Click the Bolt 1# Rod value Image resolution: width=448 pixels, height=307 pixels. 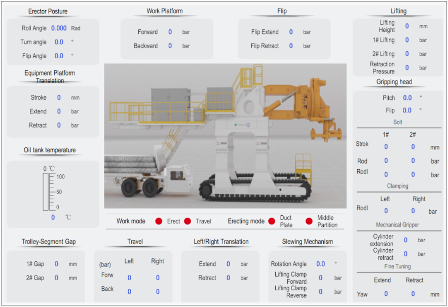point(386,161)
